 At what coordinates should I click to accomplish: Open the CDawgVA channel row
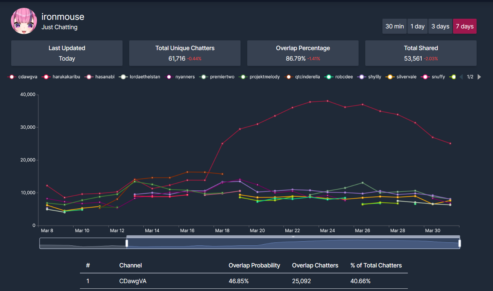244,281
